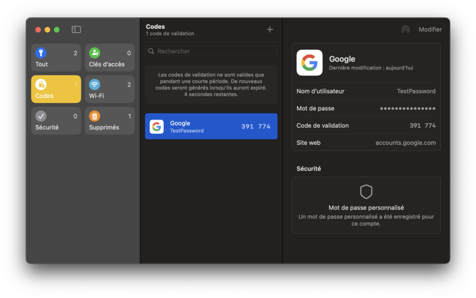Viewport: 476px width, 298px height.
Task: Click the Google logo in the codes list
Action: (x=157, y=126)
